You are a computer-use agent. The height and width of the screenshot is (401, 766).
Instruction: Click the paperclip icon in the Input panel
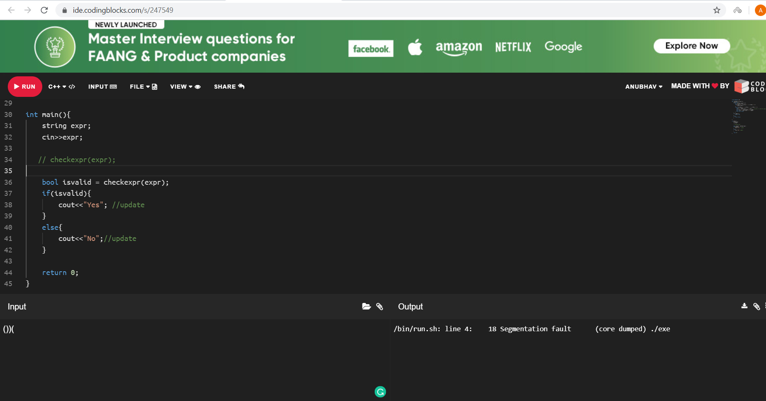380,307
